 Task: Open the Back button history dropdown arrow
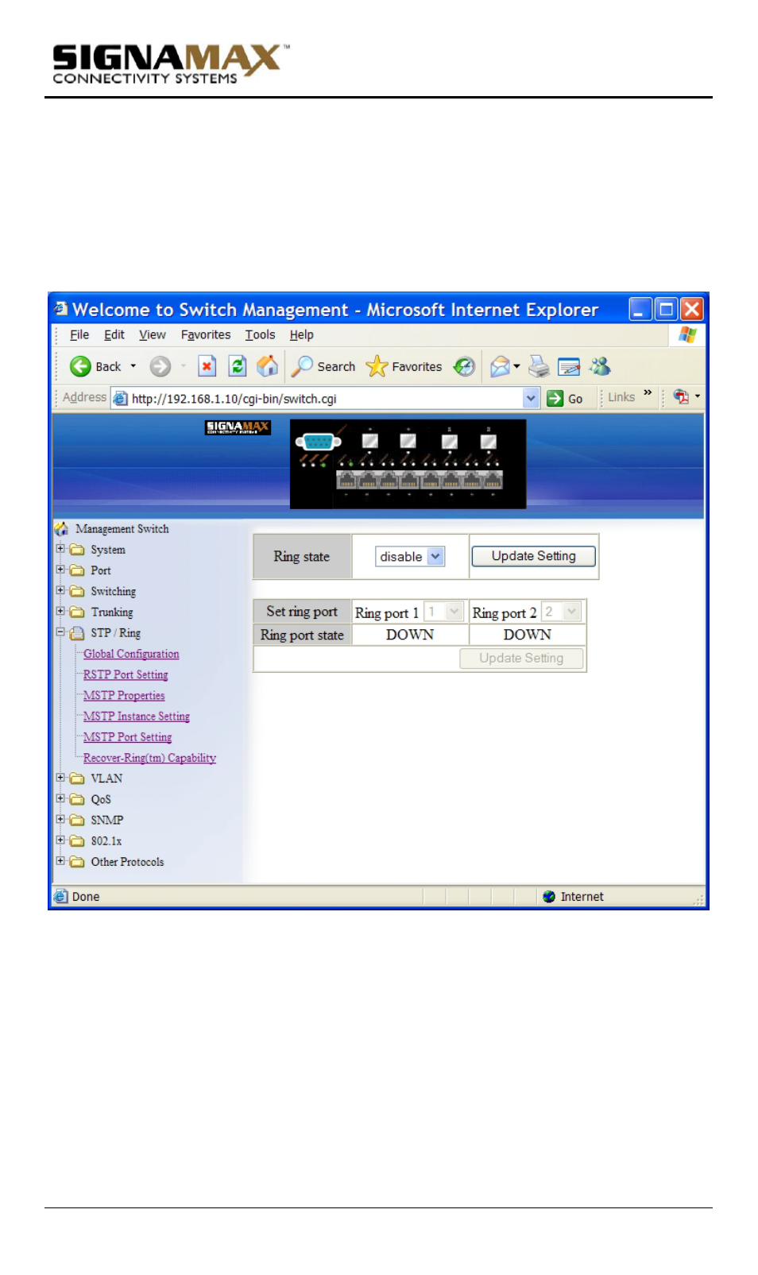[x=133, y=366]
